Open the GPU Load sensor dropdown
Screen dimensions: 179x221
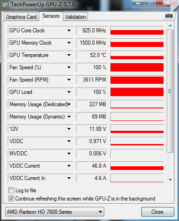(x=69, y=92)
